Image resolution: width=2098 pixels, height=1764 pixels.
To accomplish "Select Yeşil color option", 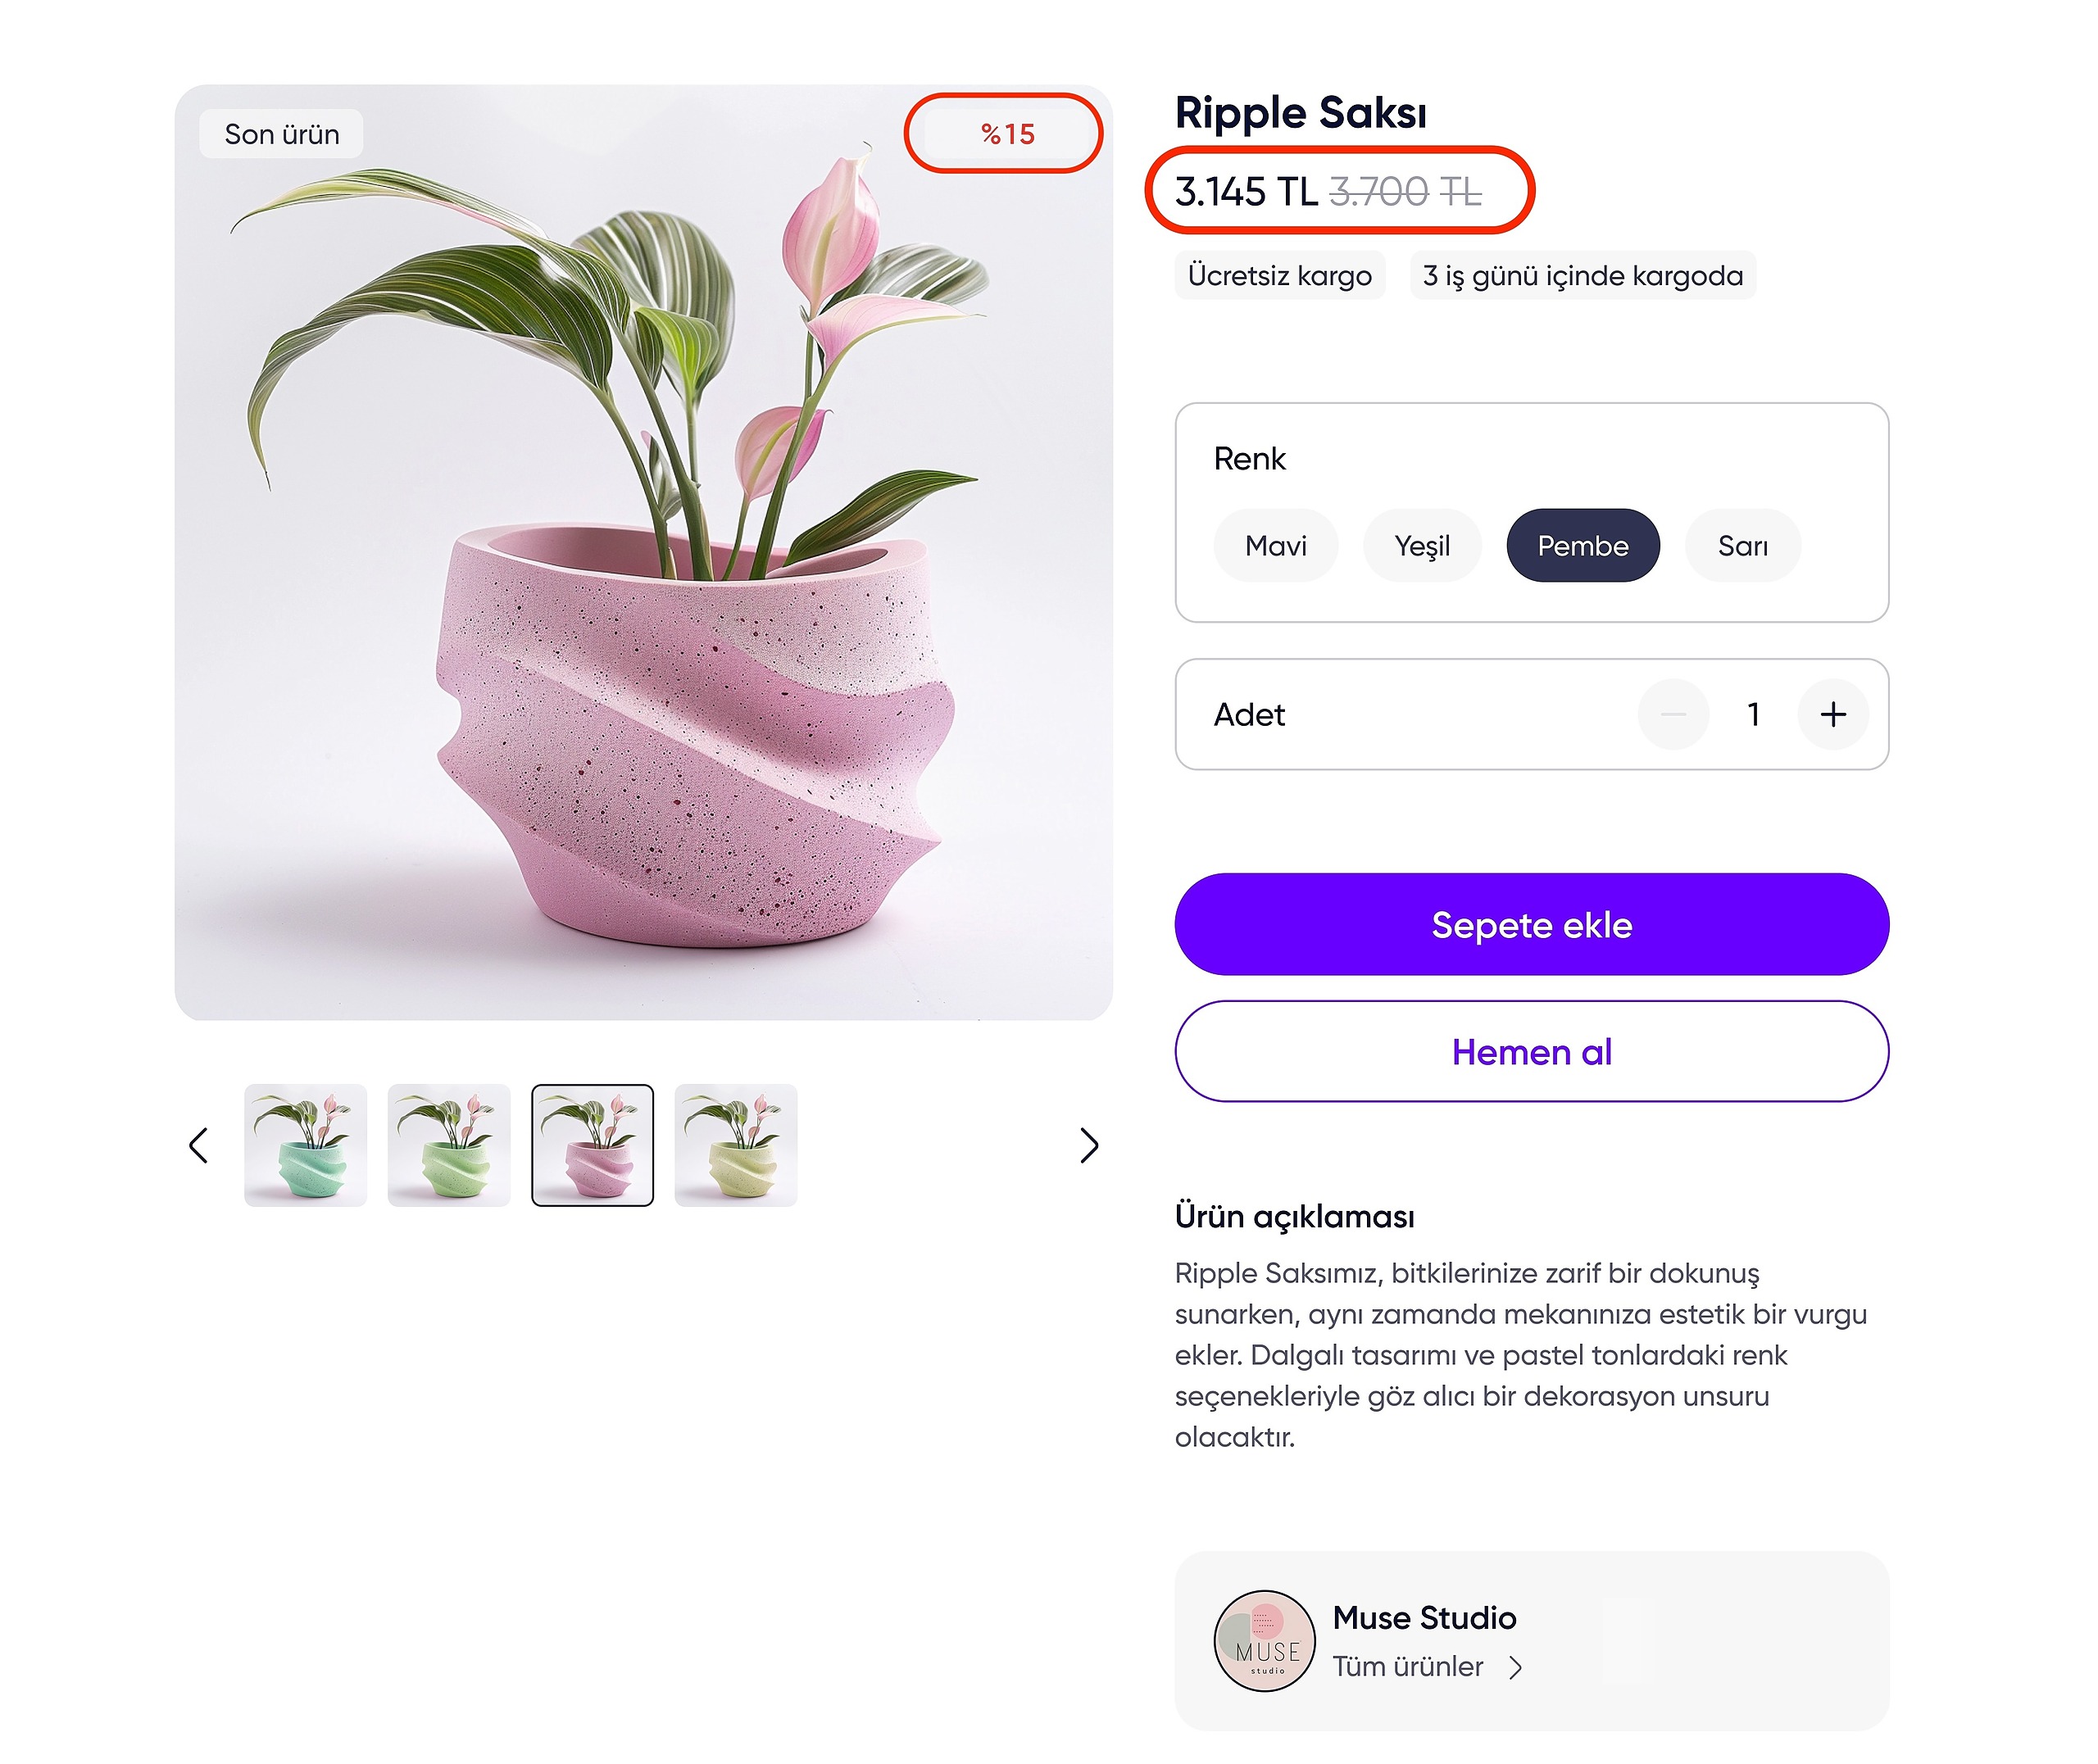I will point(1421,546).
